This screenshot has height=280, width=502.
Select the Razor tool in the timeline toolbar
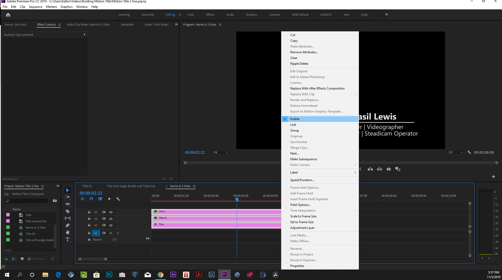(x=68, y=211)
